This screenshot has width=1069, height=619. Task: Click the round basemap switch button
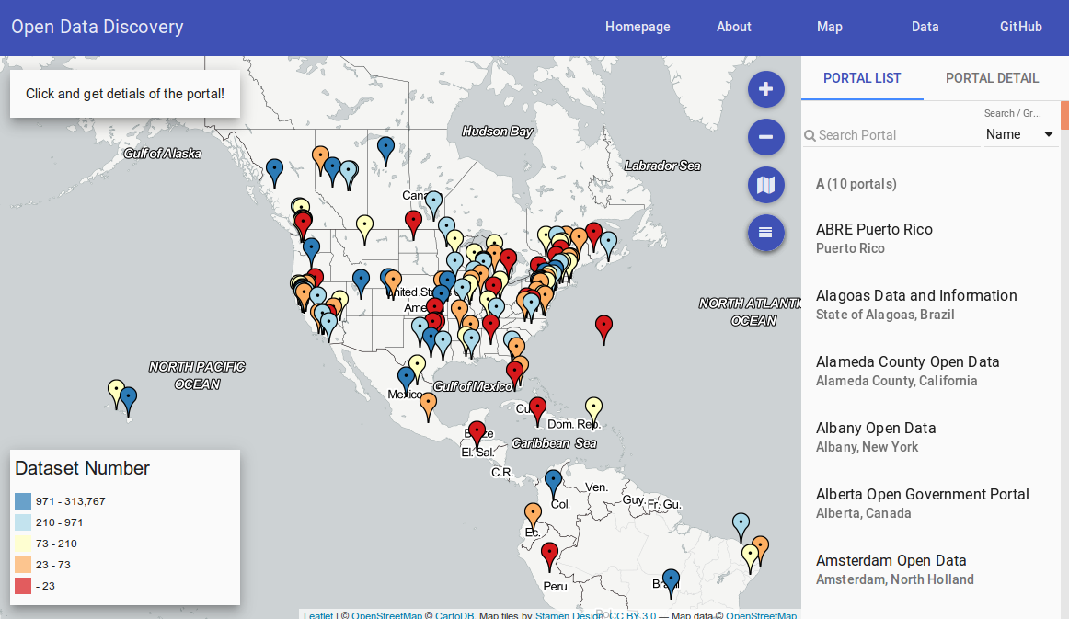click(765, 185)
